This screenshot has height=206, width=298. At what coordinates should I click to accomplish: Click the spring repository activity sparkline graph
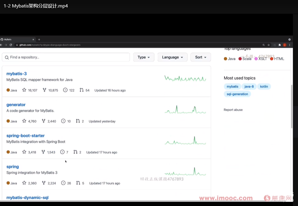[185, 171]
